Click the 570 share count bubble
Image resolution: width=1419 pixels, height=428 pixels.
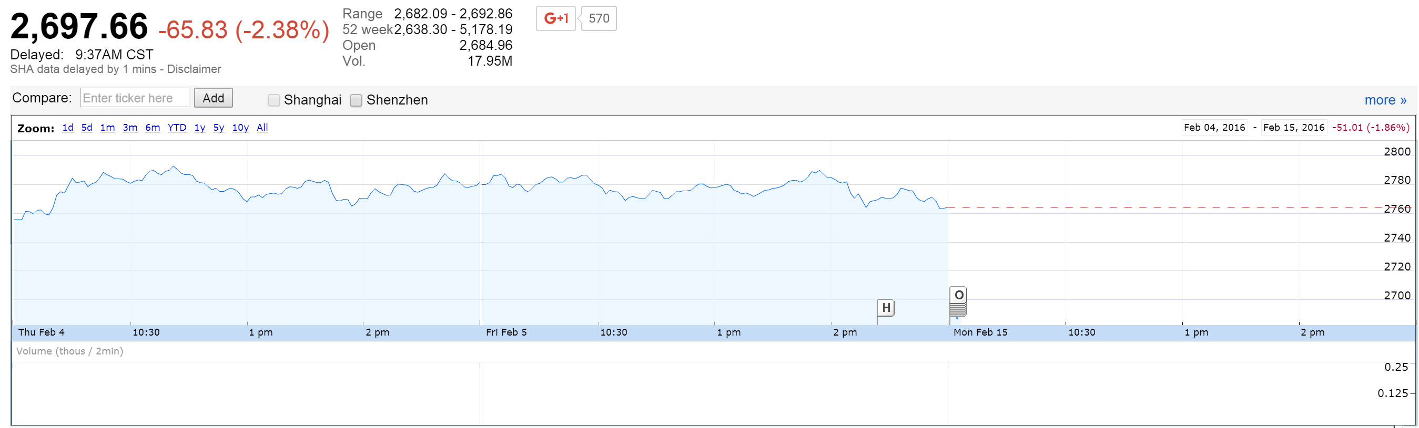(x=599, y=19)
